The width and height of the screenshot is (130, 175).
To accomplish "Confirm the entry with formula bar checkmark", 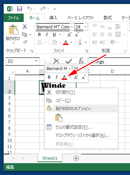I will [69, 61].
